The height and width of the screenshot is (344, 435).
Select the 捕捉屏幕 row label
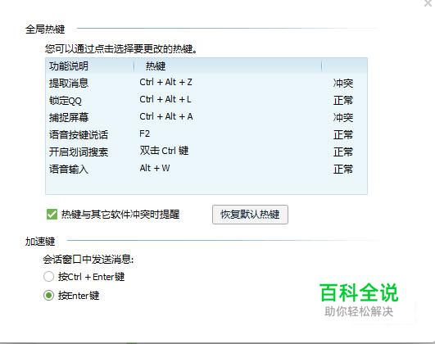coord(69,117)
